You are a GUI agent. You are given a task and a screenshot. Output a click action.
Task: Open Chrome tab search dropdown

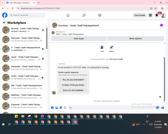[3, 3]
